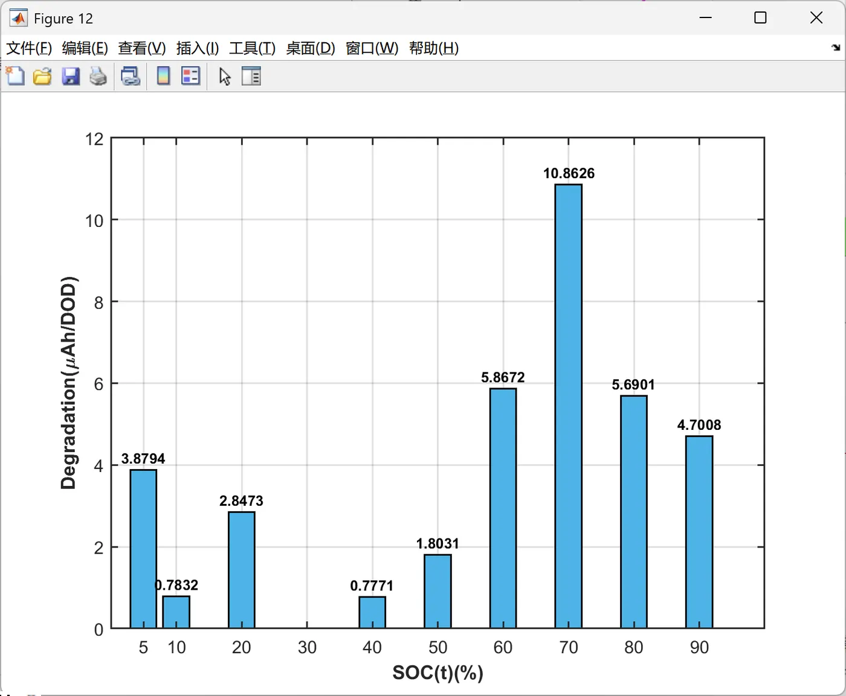Click the MATLAB logo in the title bar
The height and width of the screenshot is (696, 846).
pyautogui.click(x=19, y=18)
